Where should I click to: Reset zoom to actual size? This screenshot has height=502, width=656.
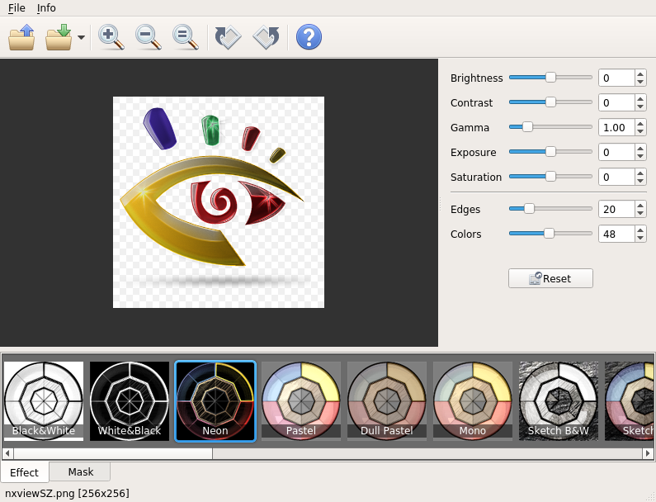click(186, 37)
